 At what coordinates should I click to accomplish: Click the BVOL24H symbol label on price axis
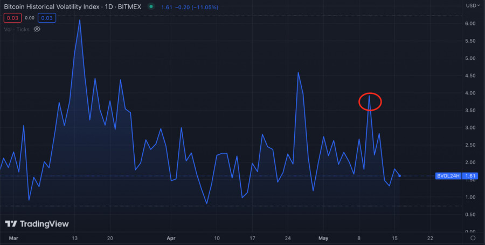pyautogui.click(x=448, y=176)
